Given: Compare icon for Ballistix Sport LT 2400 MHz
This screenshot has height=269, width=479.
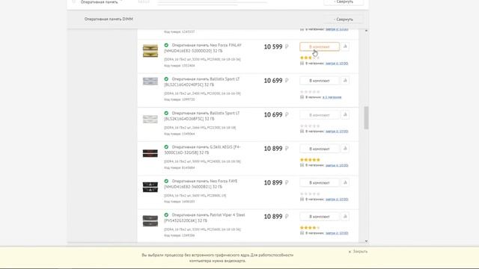Looking at the screenshot, I should click(x=345, y=81).
